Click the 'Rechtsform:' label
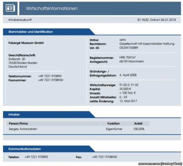Image resolution: width=183 pixels, height=166 pixels. coord(98,44)
